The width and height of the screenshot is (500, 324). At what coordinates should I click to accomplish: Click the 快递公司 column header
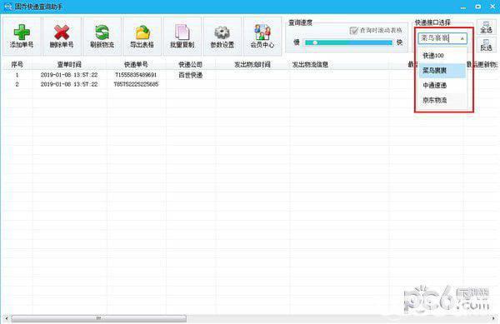(190, 64)
